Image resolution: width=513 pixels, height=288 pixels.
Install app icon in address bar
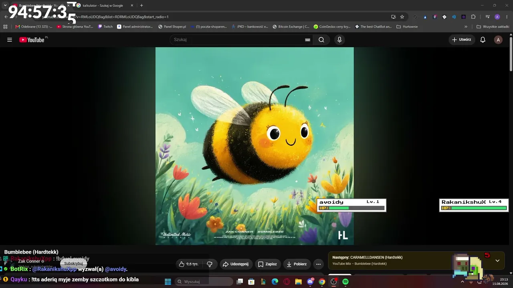(x=394, y=17)
